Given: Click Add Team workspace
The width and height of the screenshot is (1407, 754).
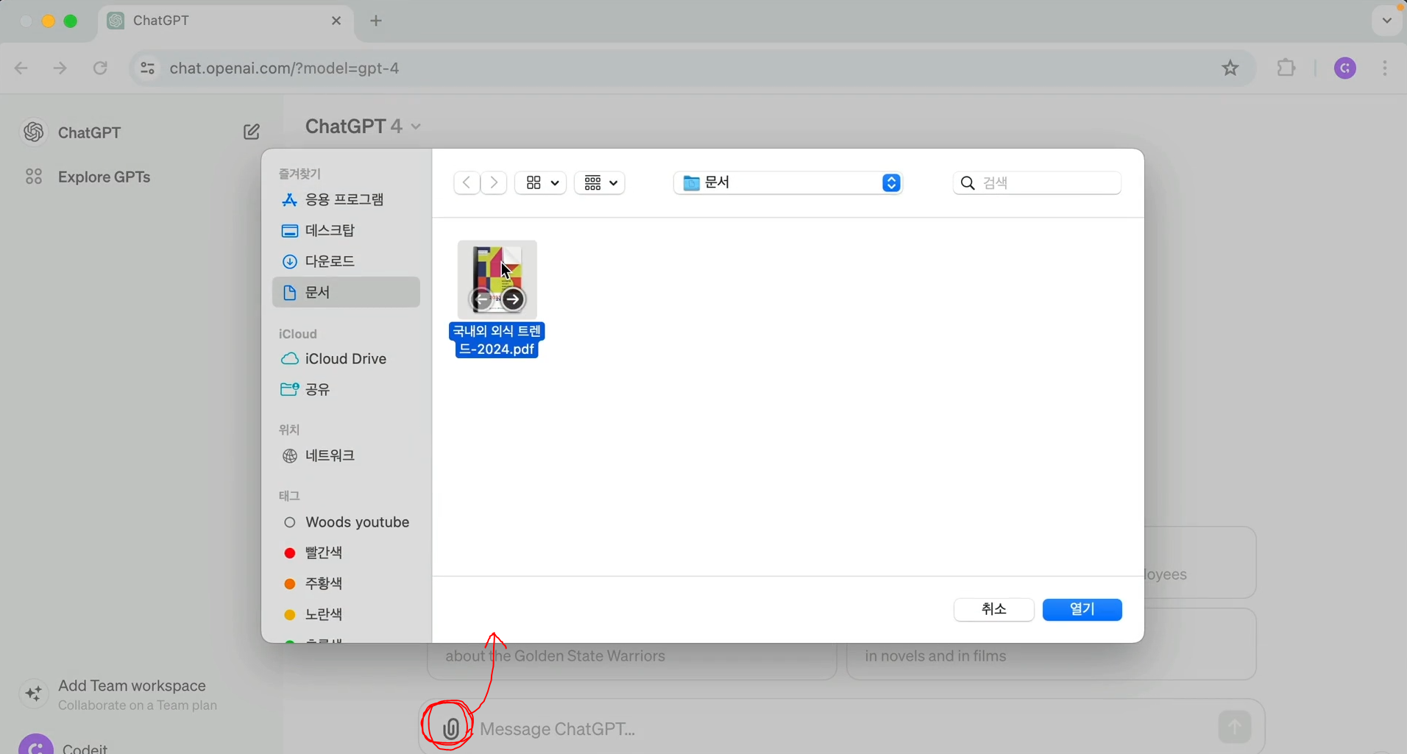Looking at the screenshot, I should point(132,686).
